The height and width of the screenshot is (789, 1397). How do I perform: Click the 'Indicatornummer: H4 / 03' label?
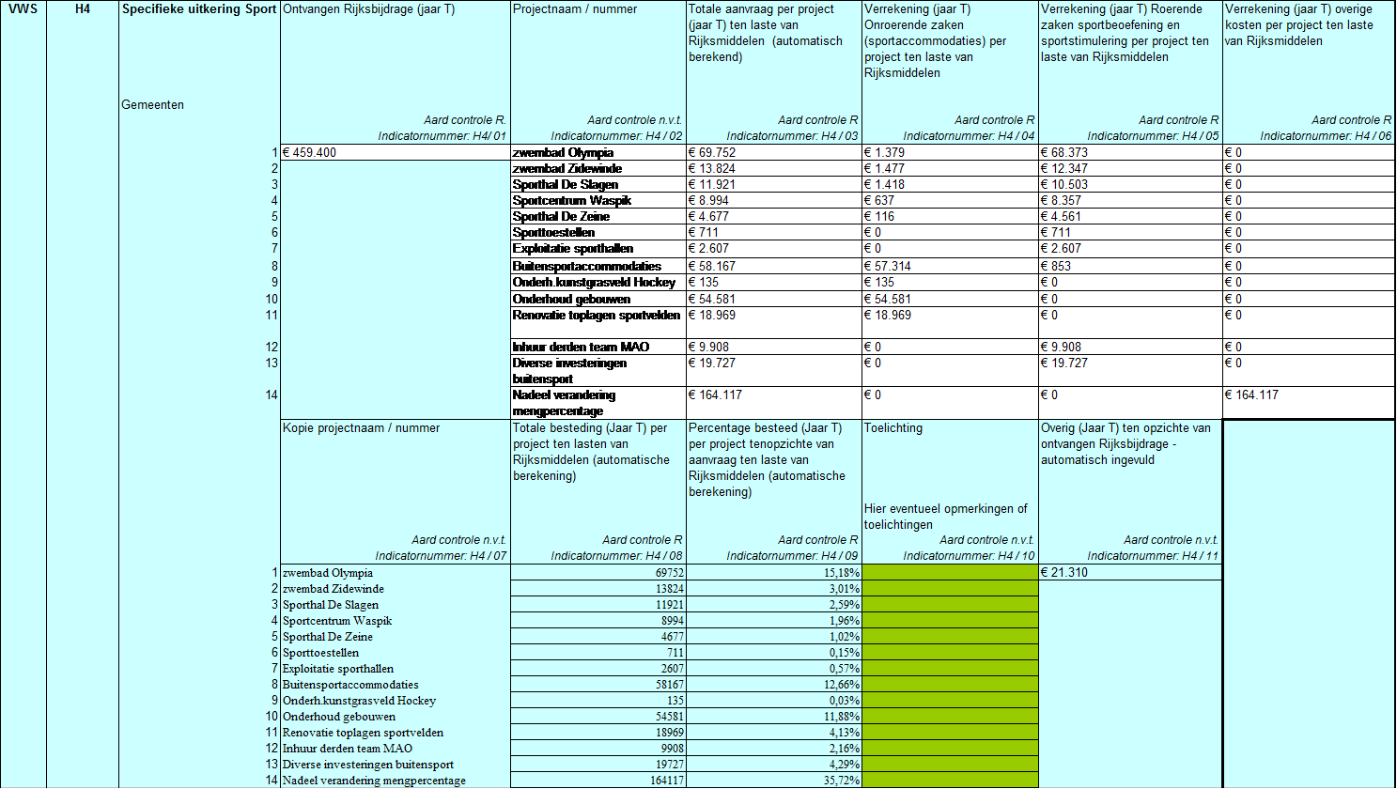click(793, 136)
